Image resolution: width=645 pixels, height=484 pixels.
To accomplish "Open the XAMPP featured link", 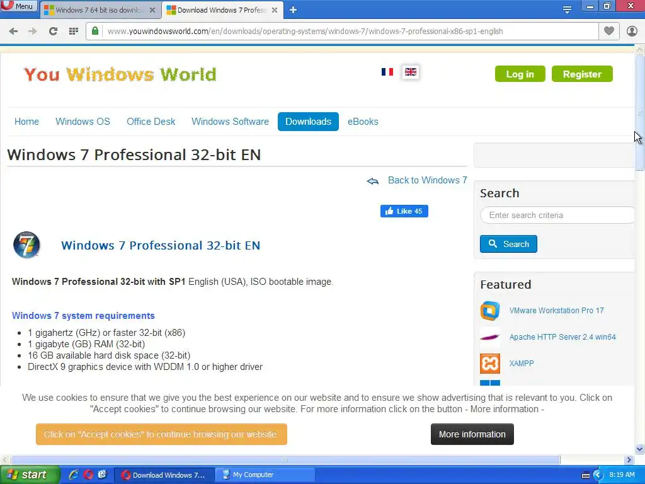I will [x=522, y=364].
